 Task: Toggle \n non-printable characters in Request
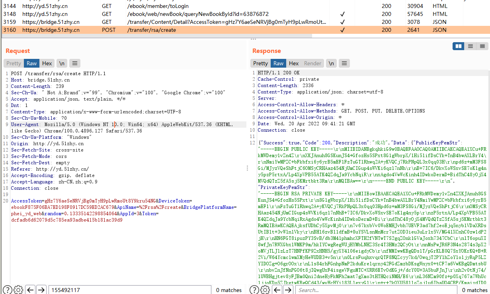pos(62,63)
